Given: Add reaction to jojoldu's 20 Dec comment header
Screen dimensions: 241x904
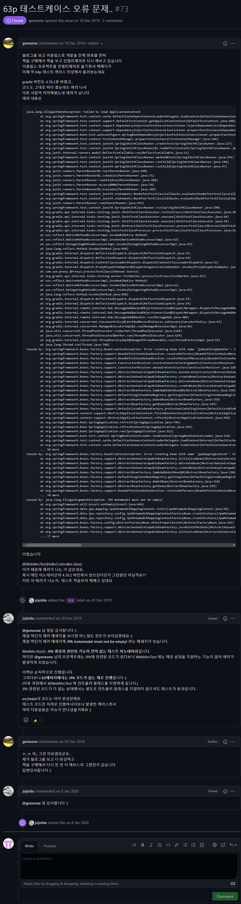Looking at the screenshot, I should pos(225,619).
